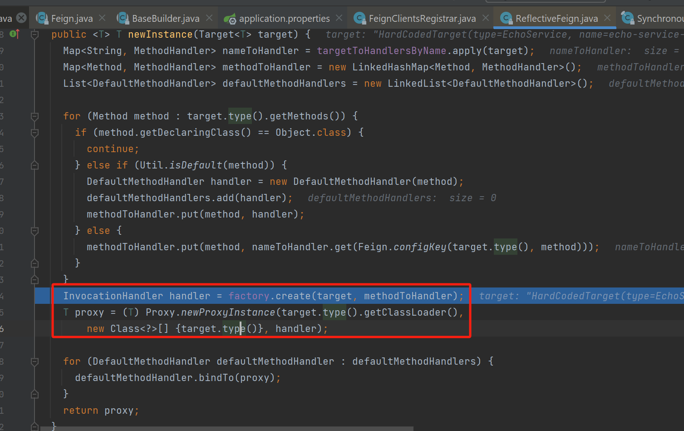The image size is (684, 431).
Task: Select the ReflectiveFeign.java tab
Action: (556, 19)
